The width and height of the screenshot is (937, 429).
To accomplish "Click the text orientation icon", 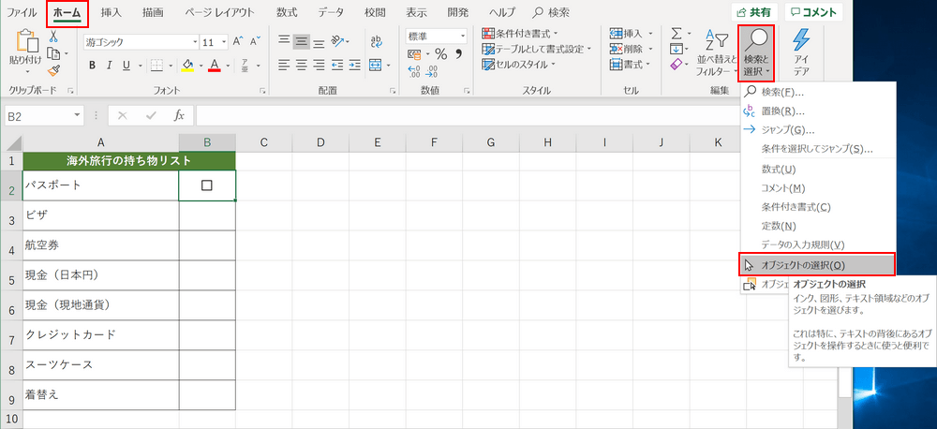I will click(338, 41).
